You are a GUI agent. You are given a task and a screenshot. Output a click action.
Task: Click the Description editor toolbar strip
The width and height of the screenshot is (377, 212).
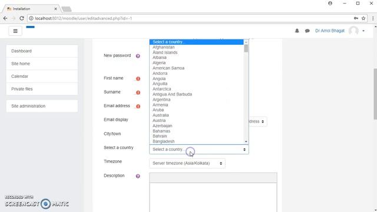pyautogui.click(x=213, y=178)
